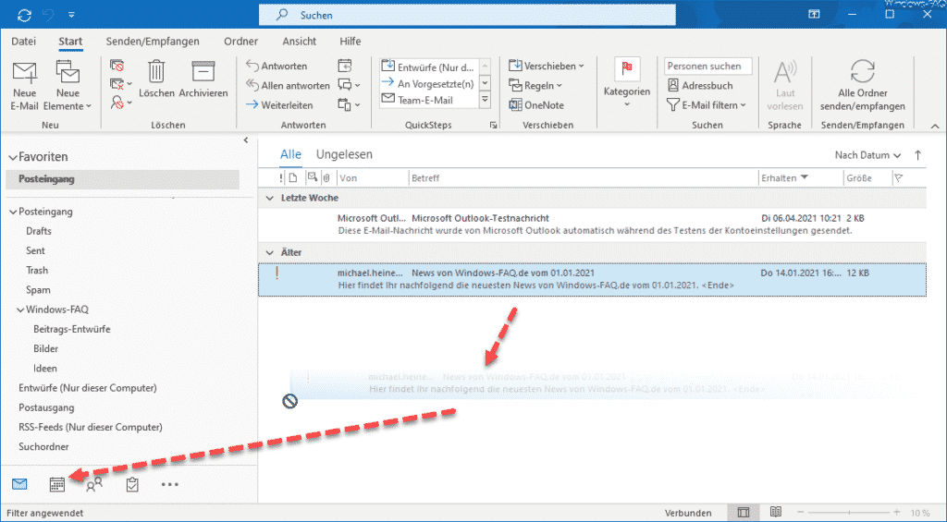Open the E-Mail filtern menu

coord(707,104)
